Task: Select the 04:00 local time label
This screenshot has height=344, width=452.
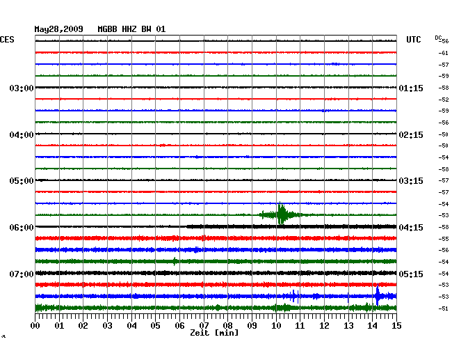Action: [22, 135]
